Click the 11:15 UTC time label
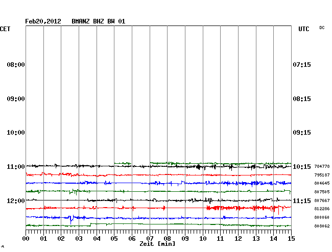The image size is (332, 252). pyautogui.click(x=302, y=200)
